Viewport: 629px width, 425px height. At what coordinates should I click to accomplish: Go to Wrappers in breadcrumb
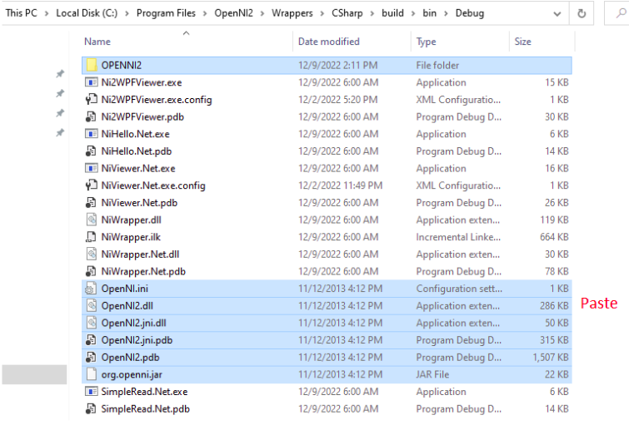[x=292, y=13]
